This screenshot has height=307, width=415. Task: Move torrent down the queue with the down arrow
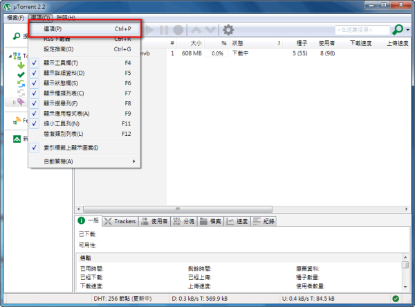[x=211, y=30]
